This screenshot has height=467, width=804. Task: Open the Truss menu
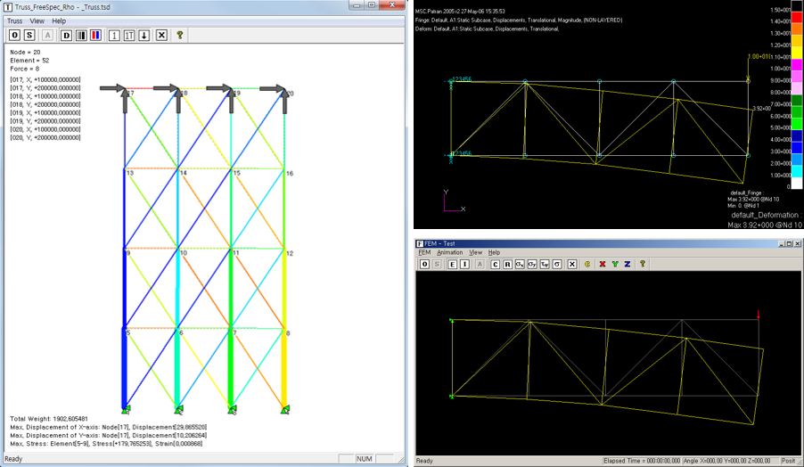pos(14,20)
